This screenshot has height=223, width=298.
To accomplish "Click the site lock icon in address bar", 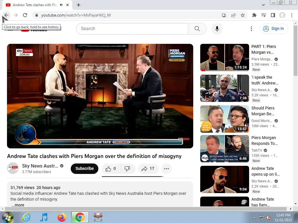I will click(x=37, y=15).
